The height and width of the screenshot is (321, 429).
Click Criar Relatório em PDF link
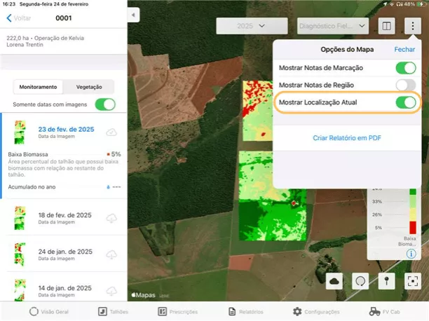coord(347,138)
